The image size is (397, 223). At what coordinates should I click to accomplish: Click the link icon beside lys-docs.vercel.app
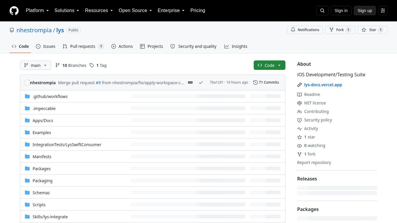300,85
